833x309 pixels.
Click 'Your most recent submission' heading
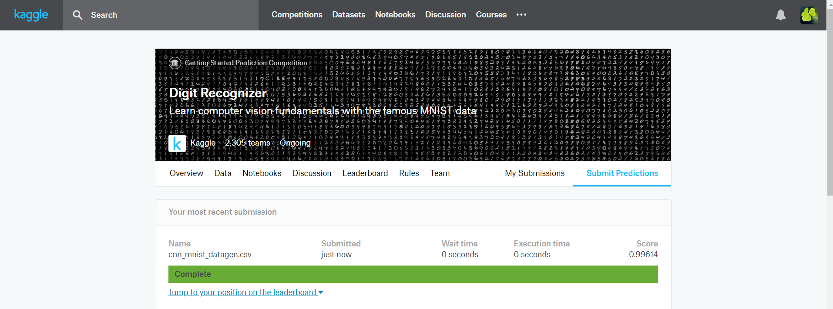[222, 212]
